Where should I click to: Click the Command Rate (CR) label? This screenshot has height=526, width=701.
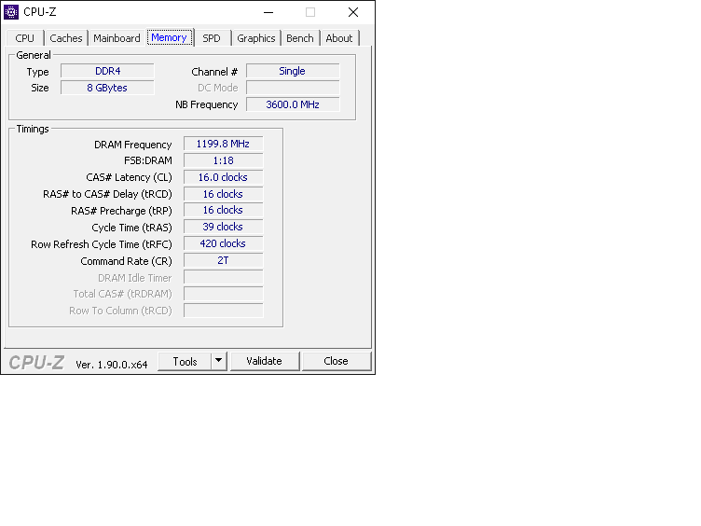coord(126,261)
